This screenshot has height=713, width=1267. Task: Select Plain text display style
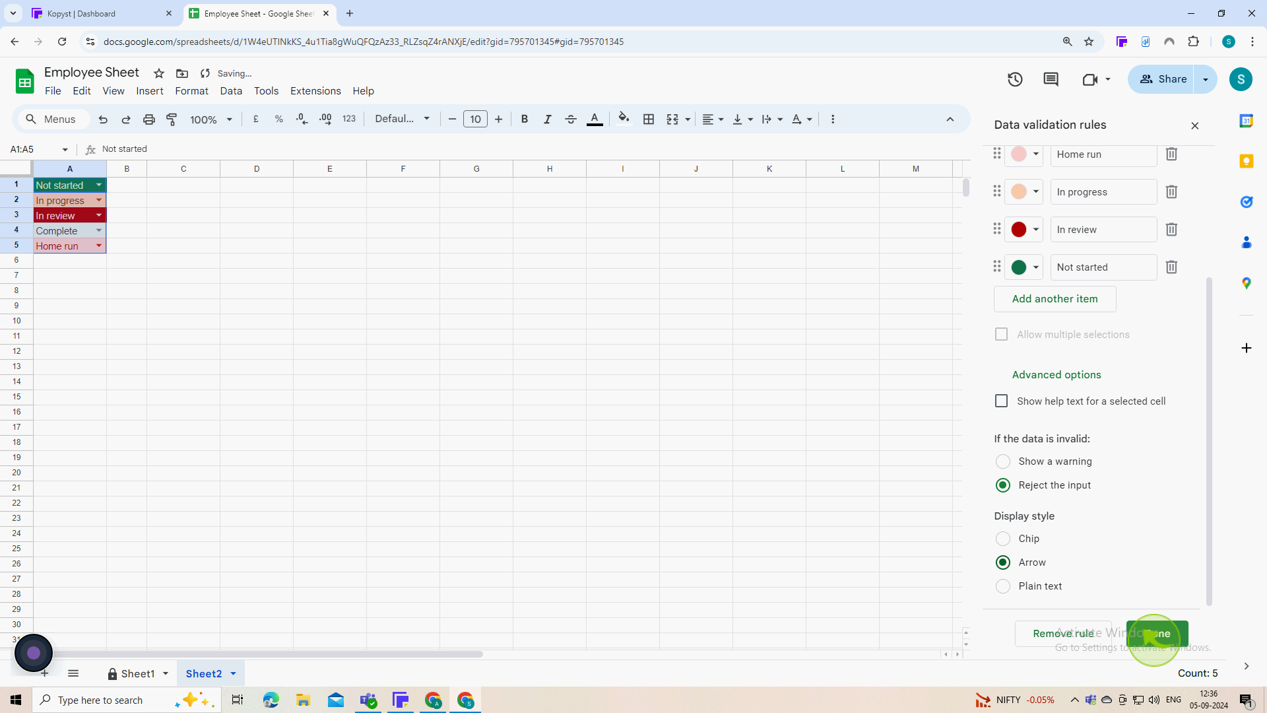1003,585
